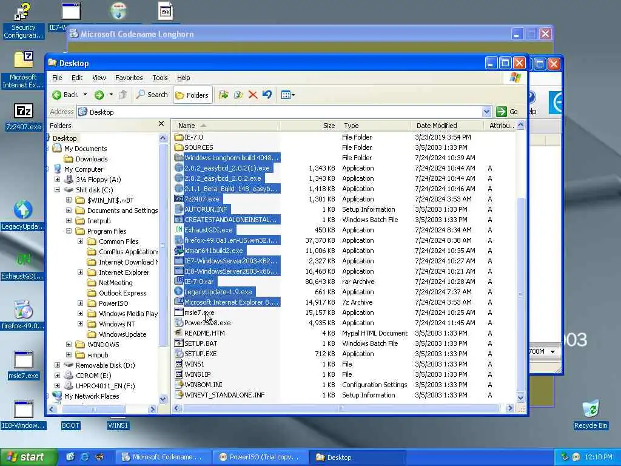Click the Undo toolbar icon

coord(267,95)
